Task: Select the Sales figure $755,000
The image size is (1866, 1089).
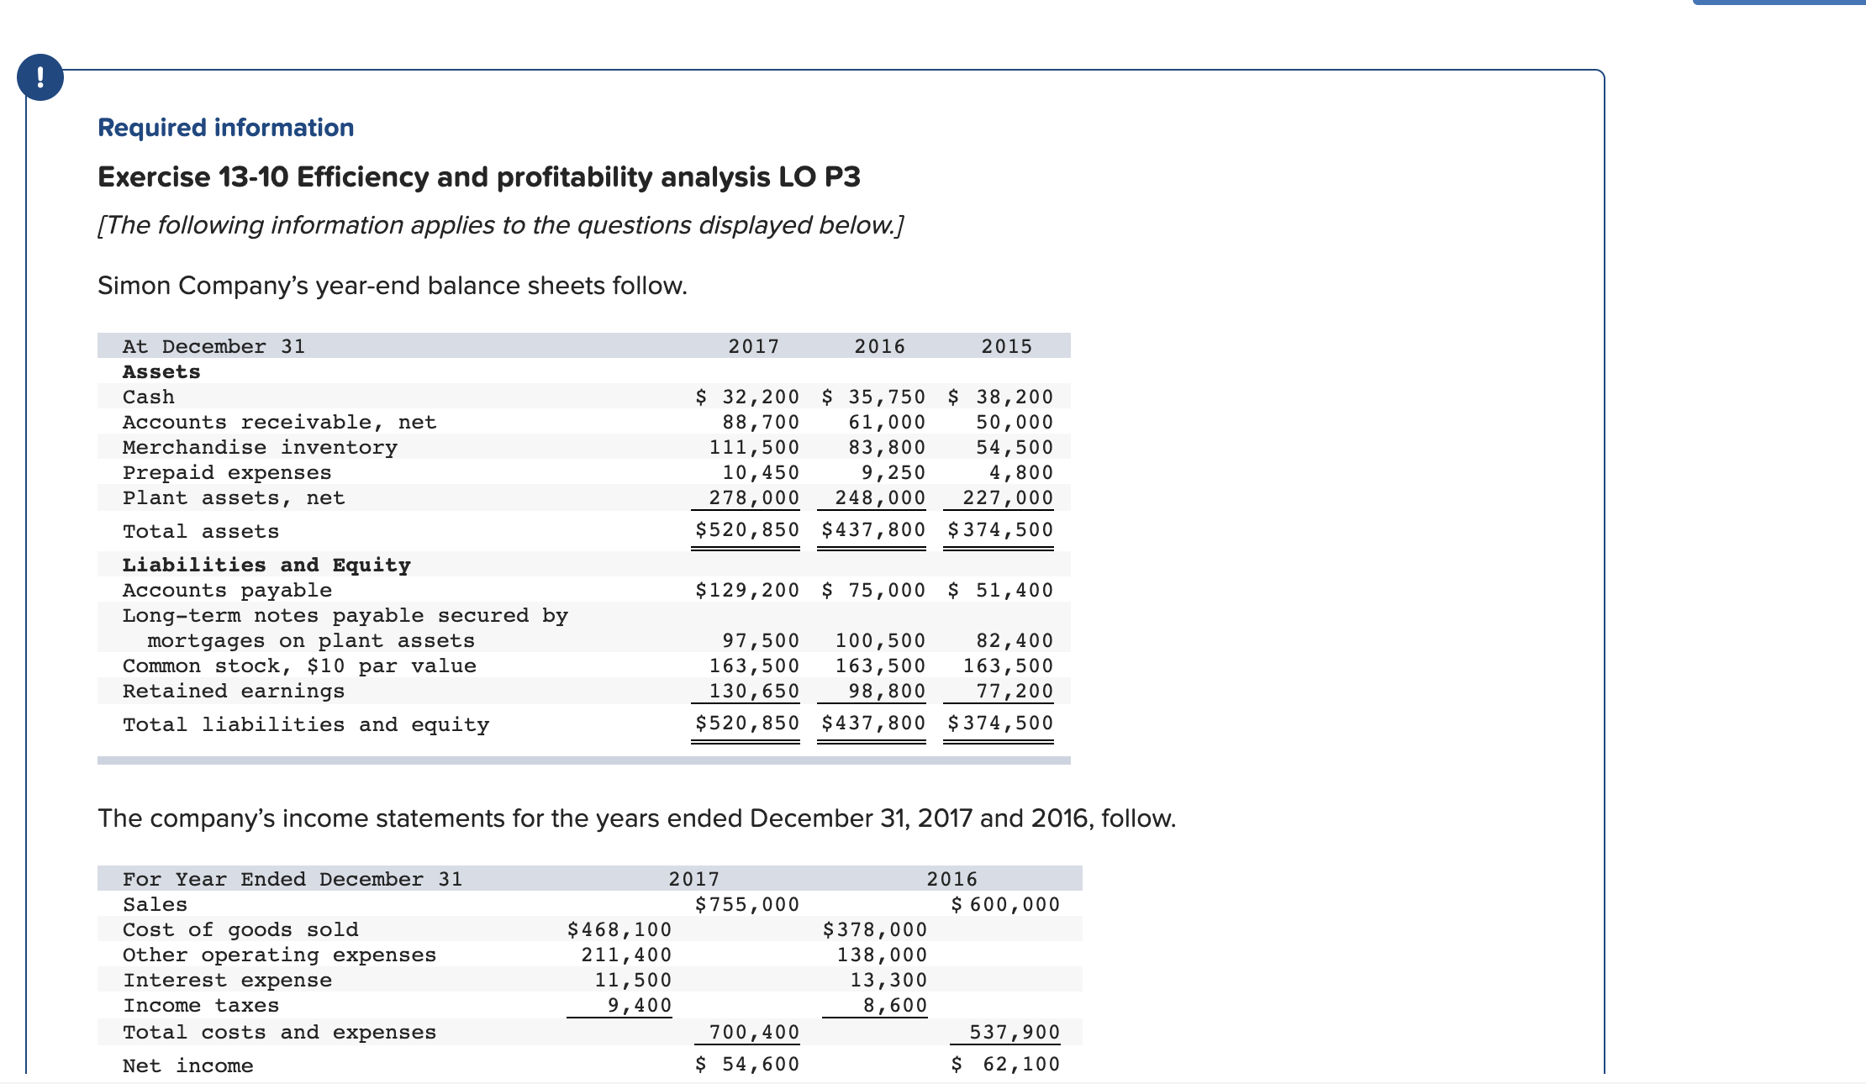Action: (x=745, y=904)
